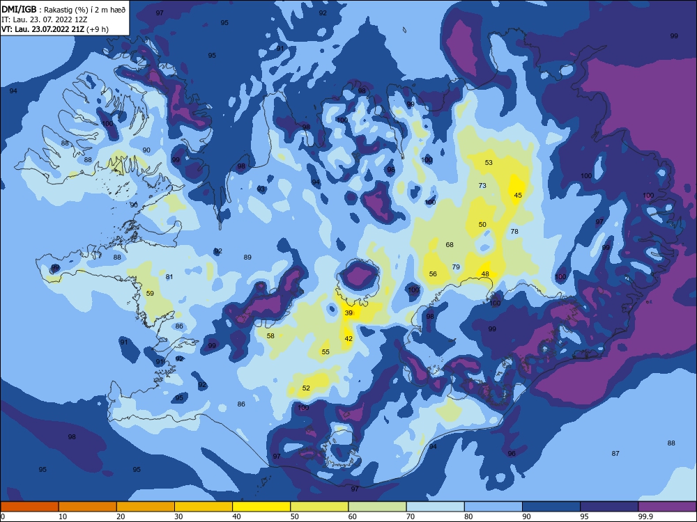Click the map value 58
697x522 pixels.
click(270, 336)
